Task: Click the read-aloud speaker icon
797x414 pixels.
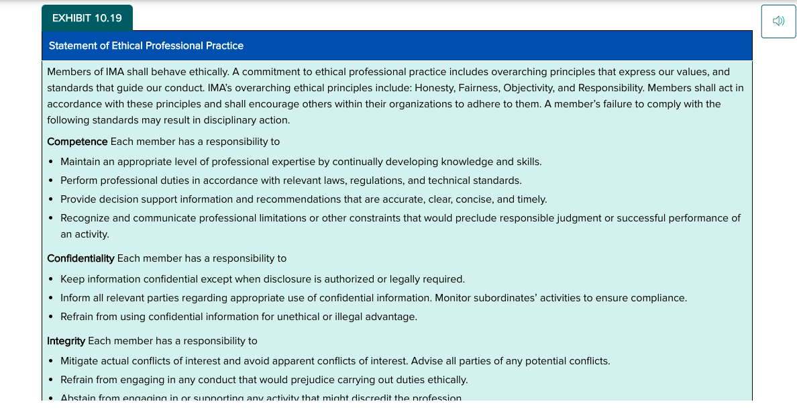Action: coord(778,21)
